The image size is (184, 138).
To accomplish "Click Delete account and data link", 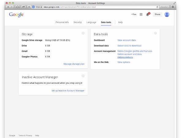I will point(129,54).
